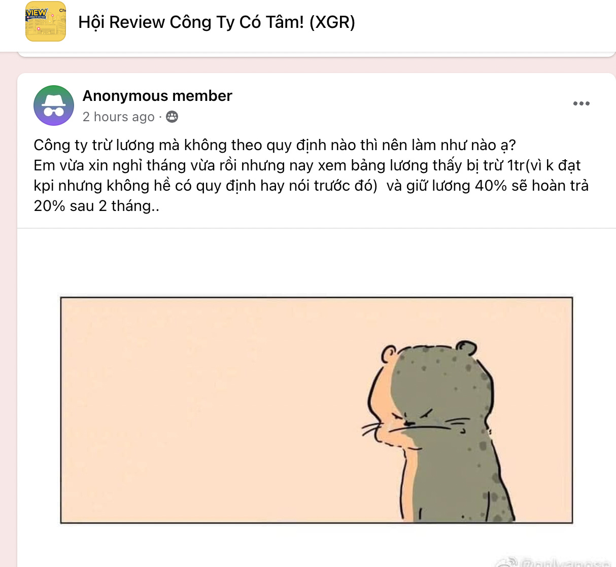
Task: Click the watermark text below the comic
Action: [x=556, y=562]
